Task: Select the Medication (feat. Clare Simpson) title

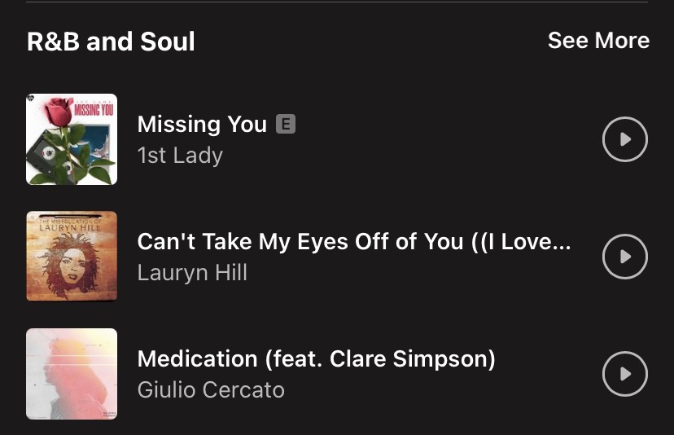Action: point(316,358)
